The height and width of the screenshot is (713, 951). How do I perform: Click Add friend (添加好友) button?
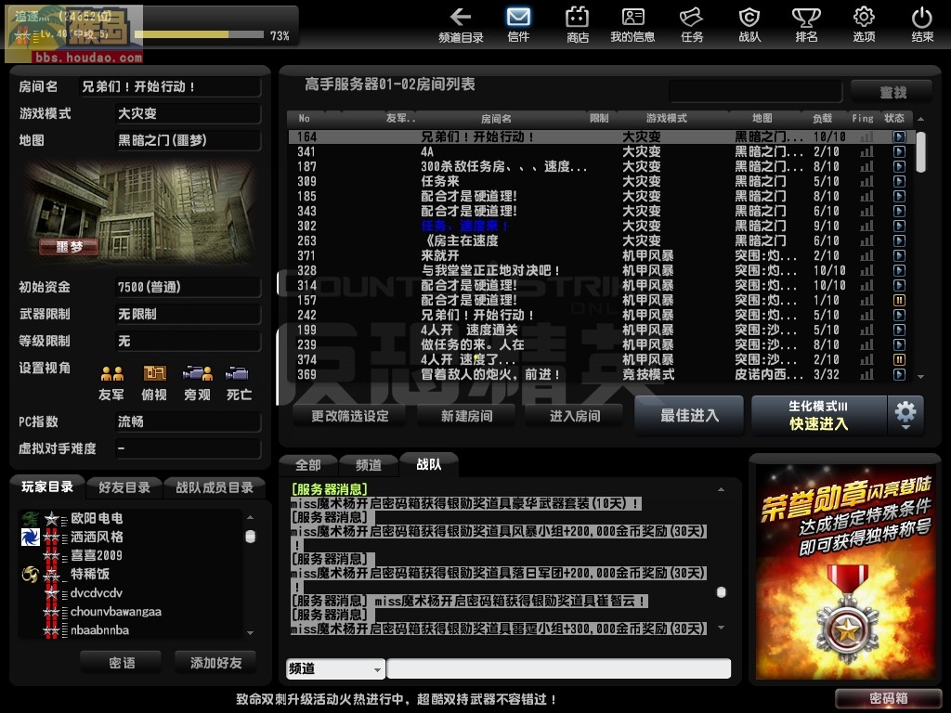coord(215,663)
